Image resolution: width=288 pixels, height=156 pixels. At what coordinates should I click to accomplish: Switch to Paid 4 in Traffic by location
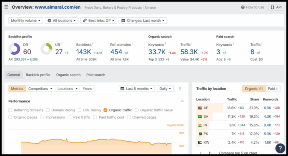273,88
